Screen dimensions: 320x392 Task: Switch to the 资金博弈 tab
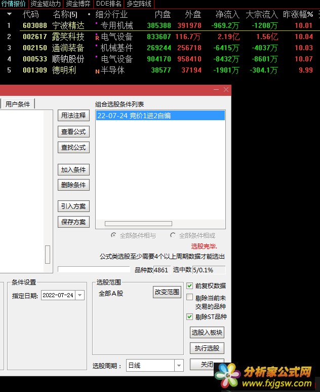[x=78, y=4]
